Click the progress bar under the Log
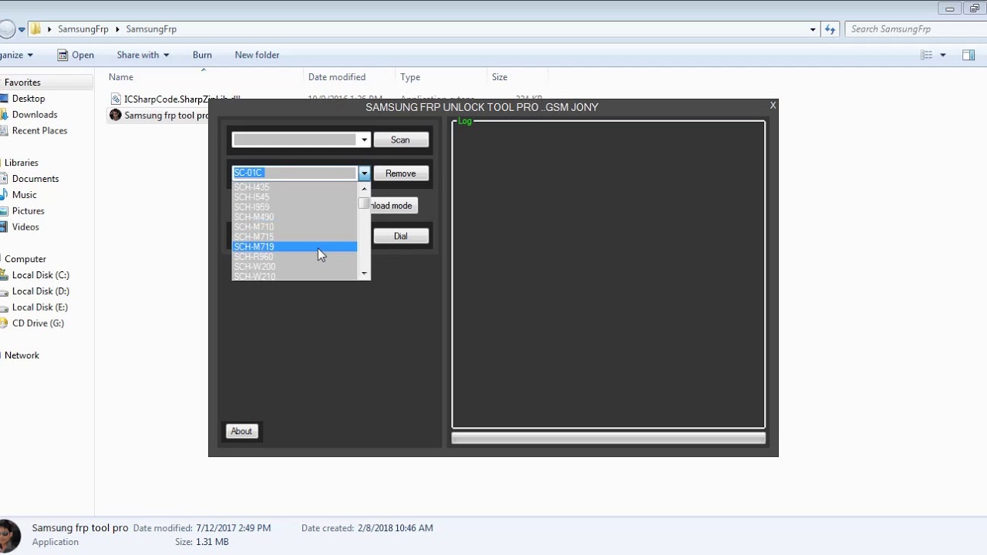The width and height of the screenshot is (987, 555). (x=608, y=438)
